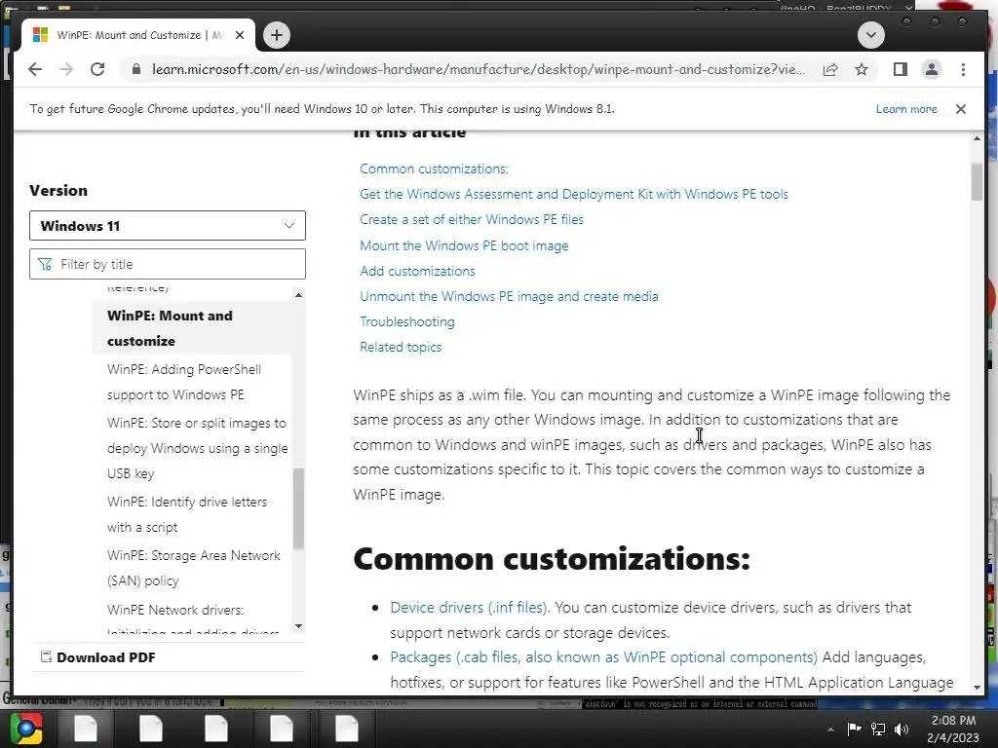Reload the current page
Screen dimensions: 998x748
(x=97, y=69)
